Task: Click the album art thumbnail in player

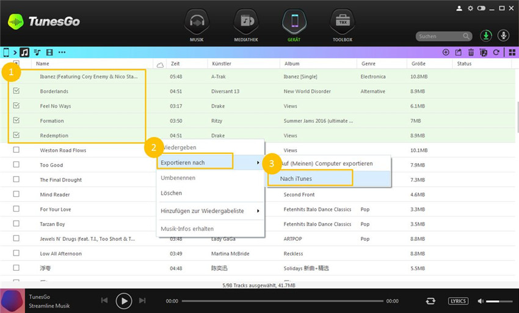Action: (x=13, y=301)
